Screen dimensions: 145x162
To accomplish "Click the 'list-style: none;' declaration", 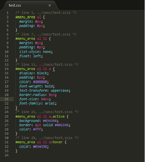I will click(36, 52).
